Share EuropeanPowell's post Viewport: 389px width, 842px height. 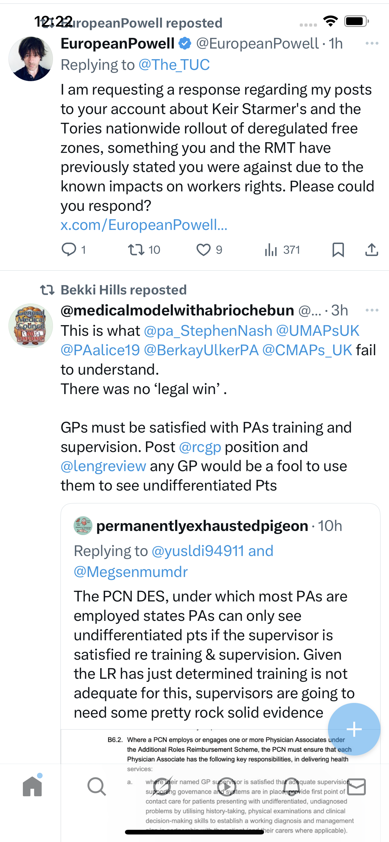tap(371, 250)
